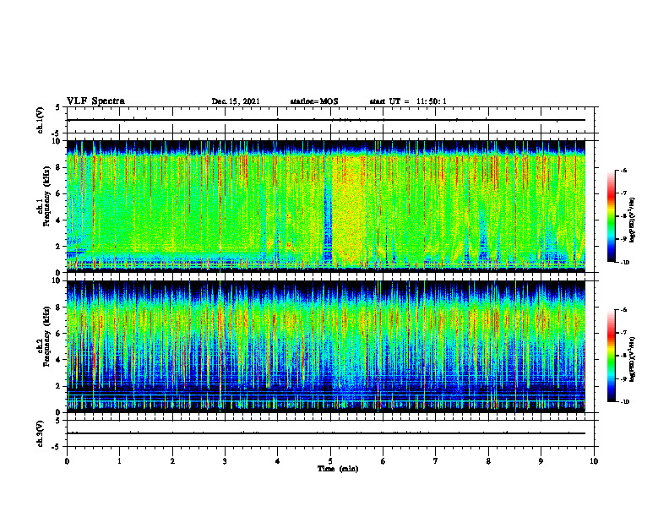Click time axis tick label "8"

(x=488, y=461)
